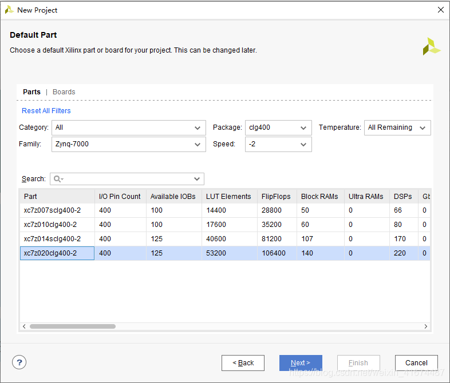The width and height of the screenshot is (450, 383).
Task: Click DSPs value 66
Action: pos(398,210)
